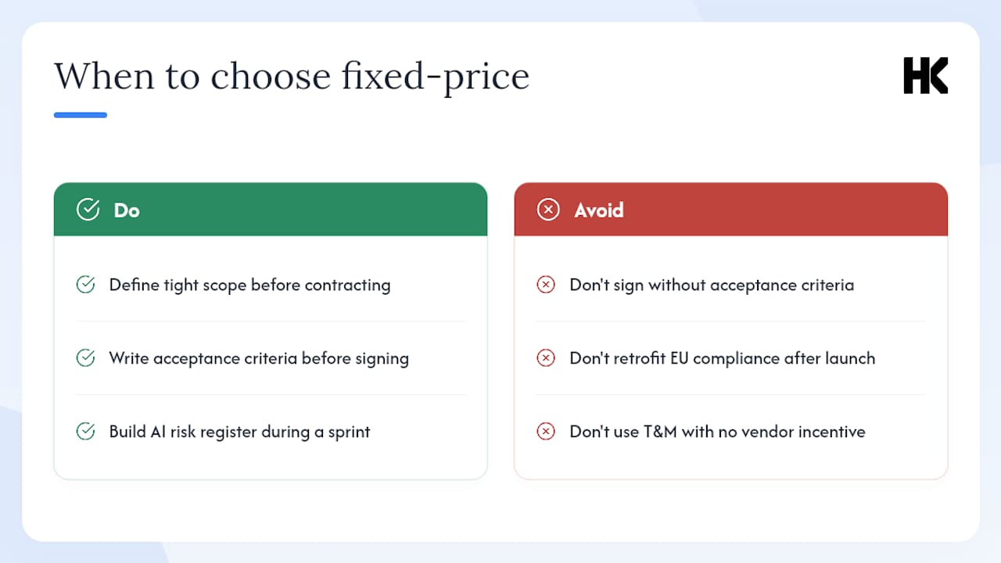Select the check icon beside 'Define tight scope'

point(85,285)
